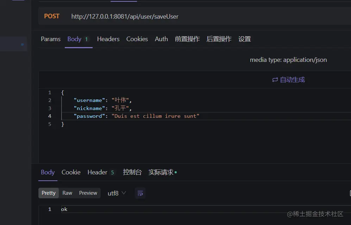Open the 设置 settings tab
Viewport: 351px width, 225px height.
(244, 39)
